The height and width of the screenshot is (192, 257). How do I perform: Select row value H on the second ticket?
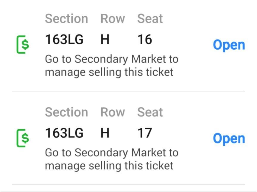[x=105, y=133]
